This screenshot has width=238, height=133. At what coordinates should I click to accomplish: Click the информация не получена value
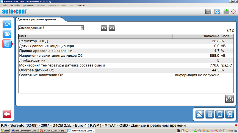pyautogui.click(x=197, y=75)
